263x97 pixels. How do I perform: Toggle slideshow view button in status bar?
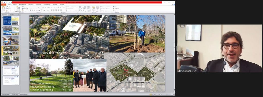tap(155, 95)
